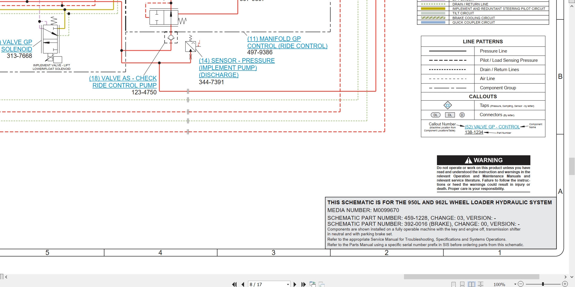Click the Brake Cooling Circuit hatched swatch
Image resolution: width=575 pixels, height=287 pixels.
(433, 18)
